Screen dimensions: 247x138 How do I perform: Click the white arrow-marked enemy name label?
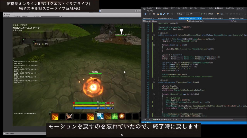123,34
